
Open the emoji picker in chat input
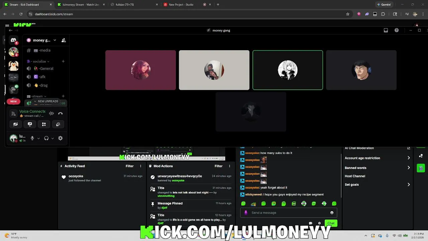point(332,213)
